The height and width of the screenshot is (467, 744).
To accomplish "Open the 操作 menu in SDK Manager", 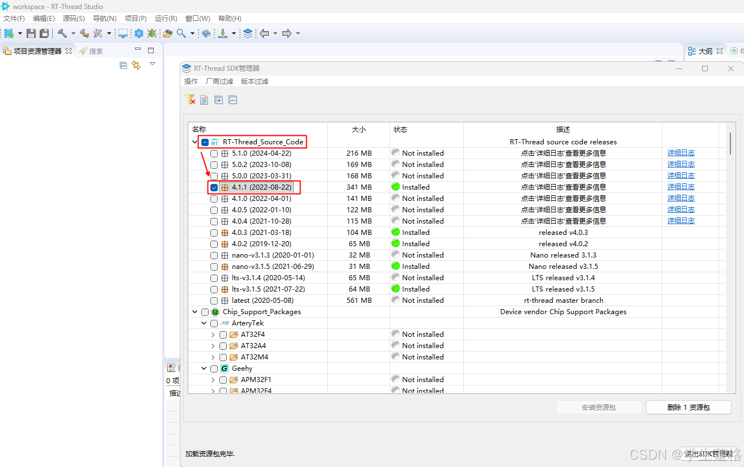I will click(x=191, y=82).
